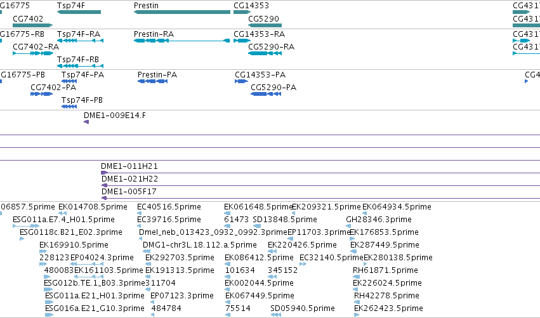Select the CG5290 gene glyph
Image resolution: width=540 pixels, height=318 pixels.
pos(265,25)
